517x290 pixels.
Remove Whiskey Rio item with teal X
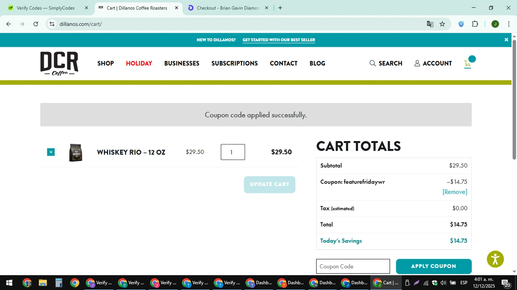pyautogui.click(x=51, y=152)
